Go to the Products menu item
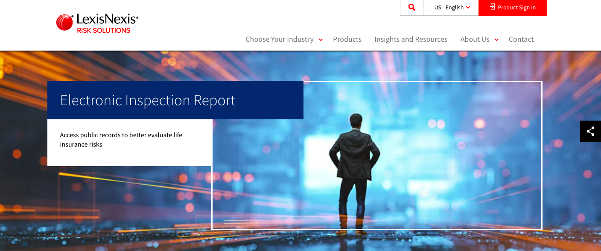Image resolution: width=601 pixels, height=251 pixels. [347, 39]
